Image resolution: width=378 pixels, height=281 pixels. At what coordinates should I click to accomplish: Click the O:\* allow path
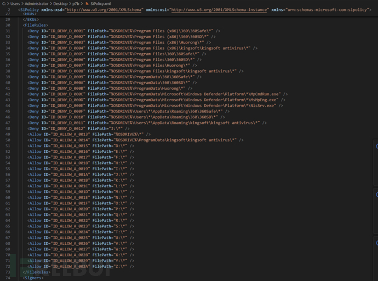tap(121, 203)
